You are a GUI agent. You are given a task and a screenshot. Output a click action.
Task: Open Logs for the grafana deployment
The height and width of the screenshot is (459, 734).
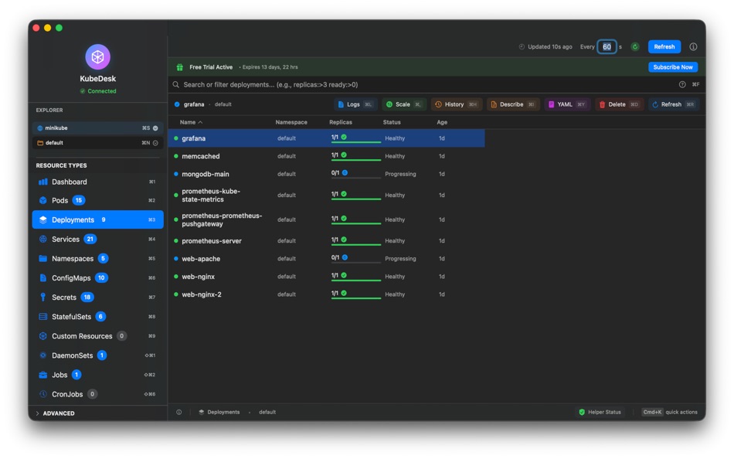coord(355,104)
